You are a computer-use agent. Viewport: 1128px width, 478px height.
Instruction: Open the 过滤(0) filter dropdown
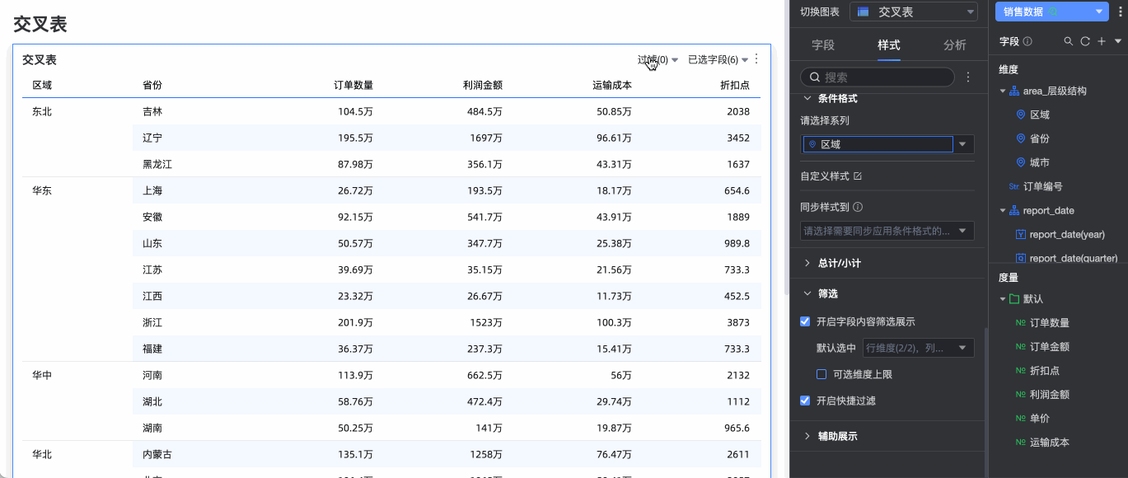coord(658,60)
